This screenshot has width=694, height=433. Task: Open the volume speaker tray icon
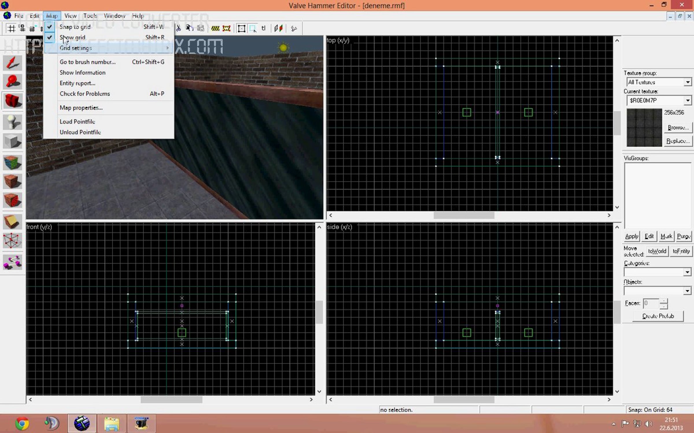649,423
